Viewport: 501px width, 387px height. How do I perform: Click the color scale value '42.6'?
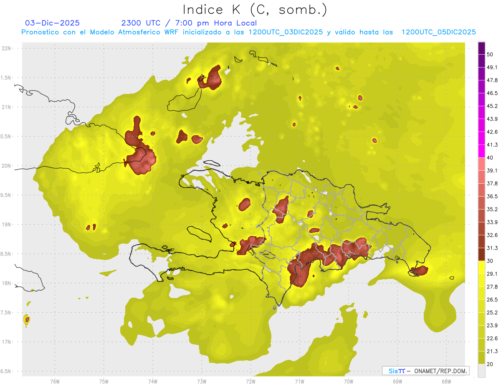[492, 132]
